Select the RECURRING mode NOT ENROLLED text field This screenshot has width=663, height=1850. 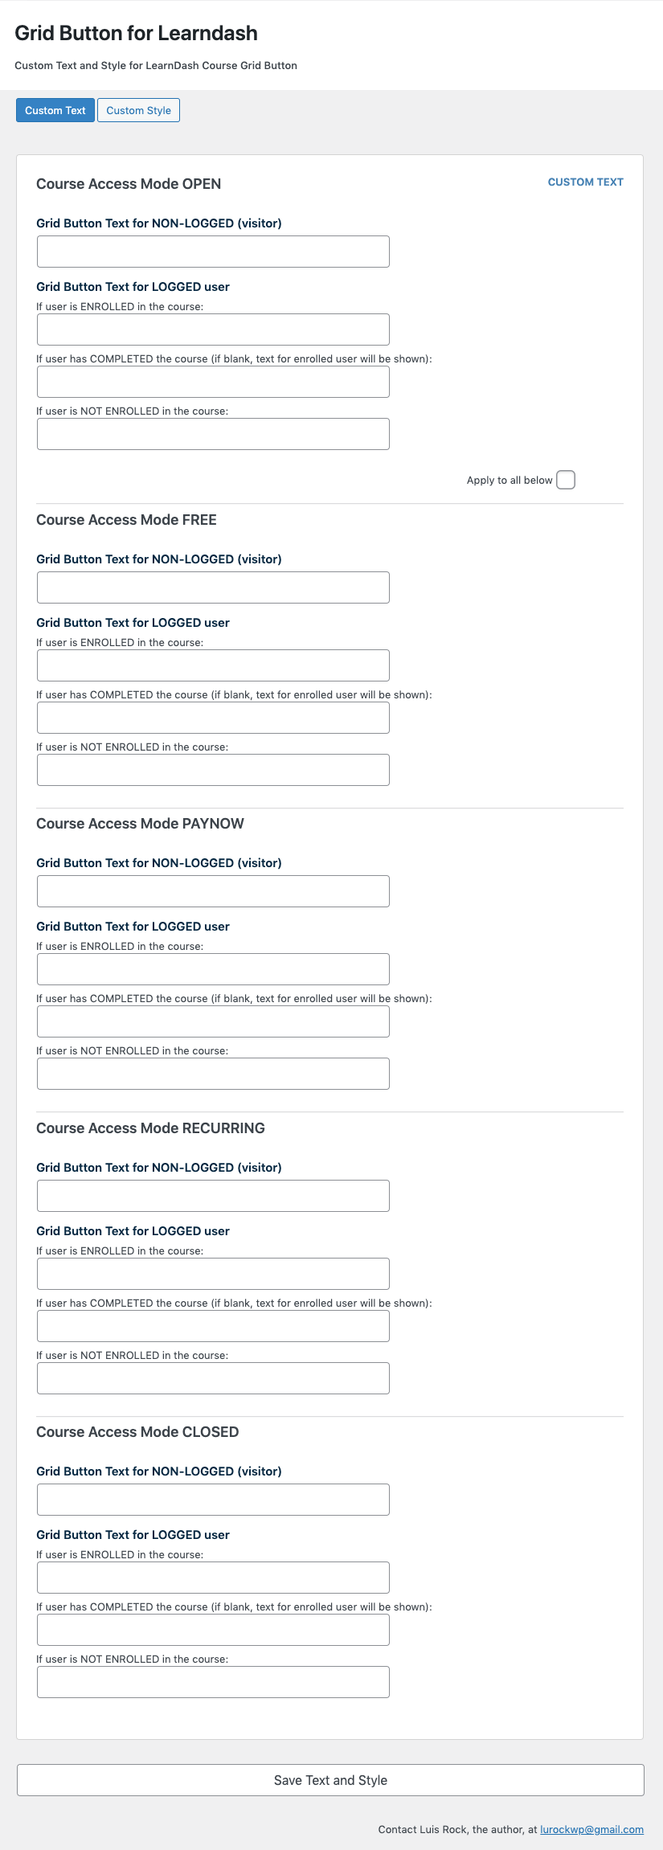pyautogui.click(x=213, y=1378)
